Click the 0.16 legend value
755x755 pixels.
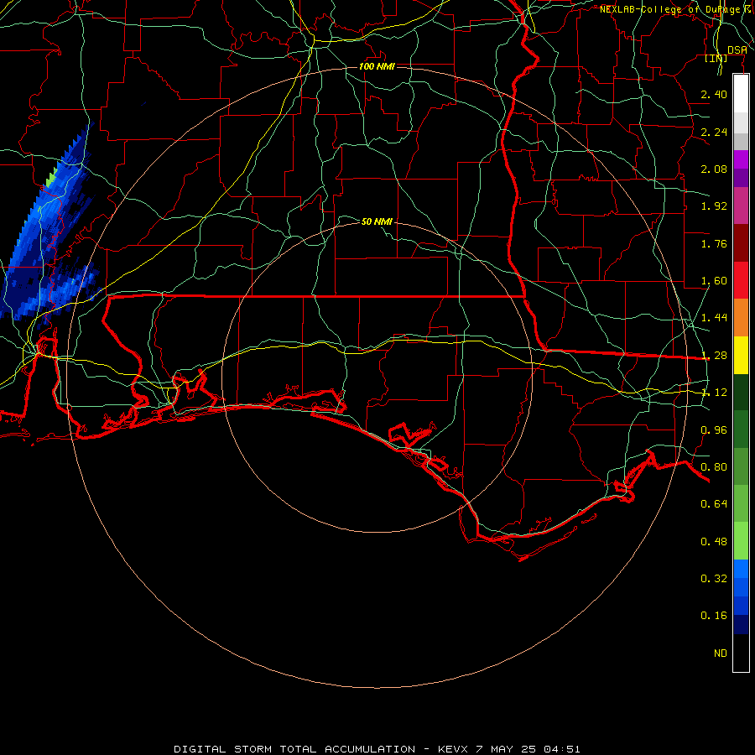714,616
